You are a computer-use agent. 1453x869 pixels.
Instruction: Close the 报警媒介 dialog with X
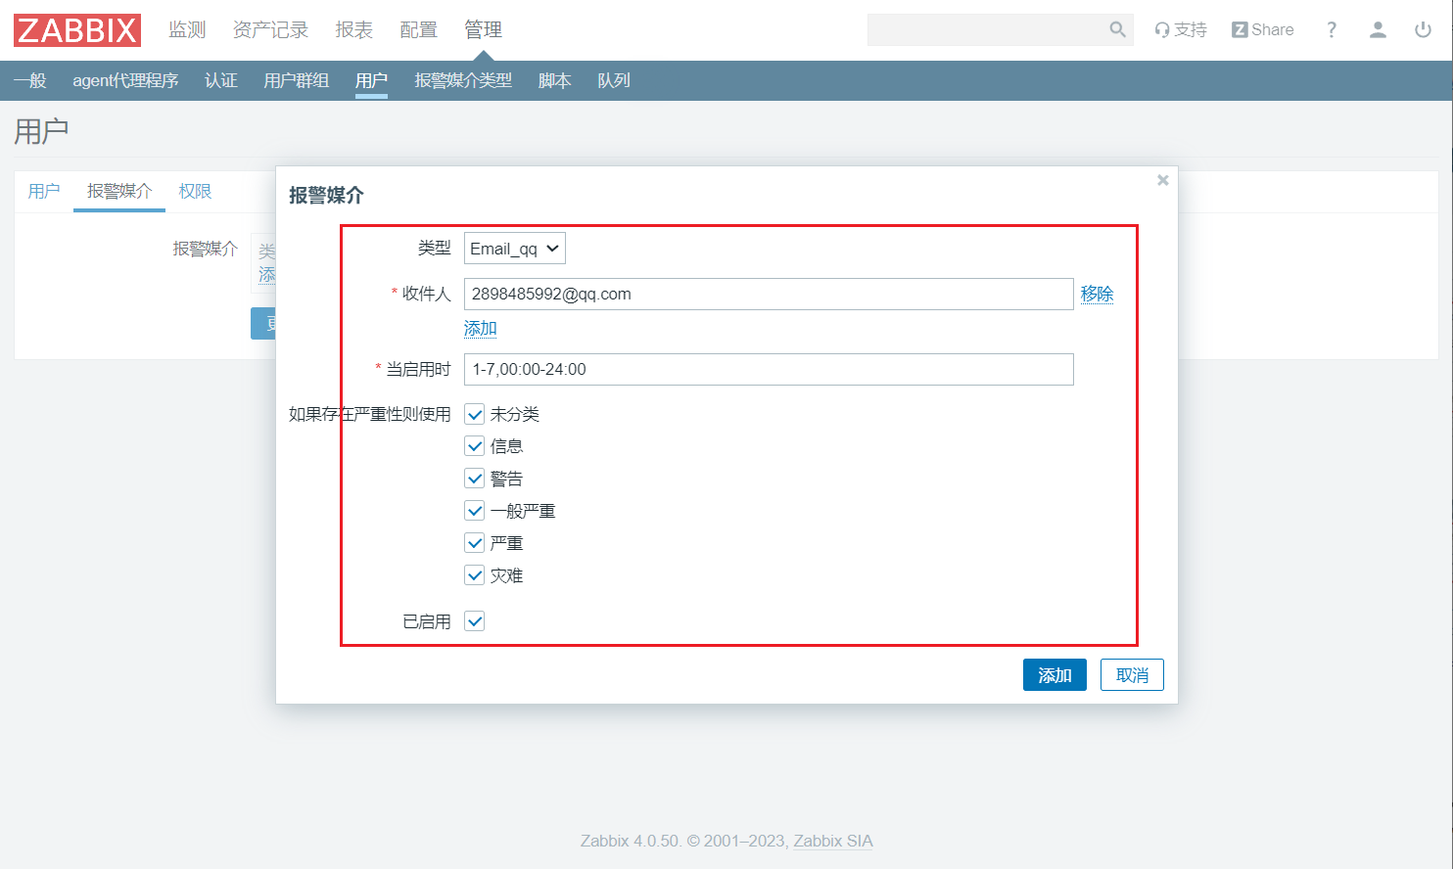[x=1163, y=180]
